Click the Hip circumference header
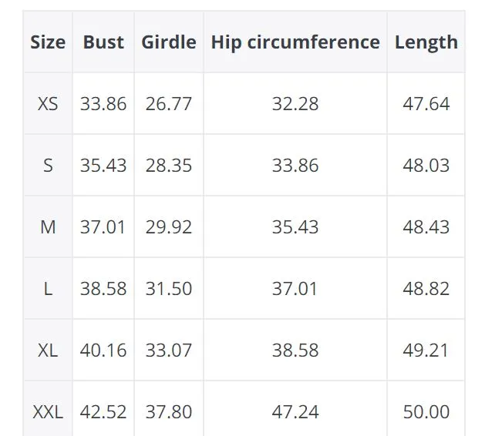485x436 pixels. [x=295, y=42]
